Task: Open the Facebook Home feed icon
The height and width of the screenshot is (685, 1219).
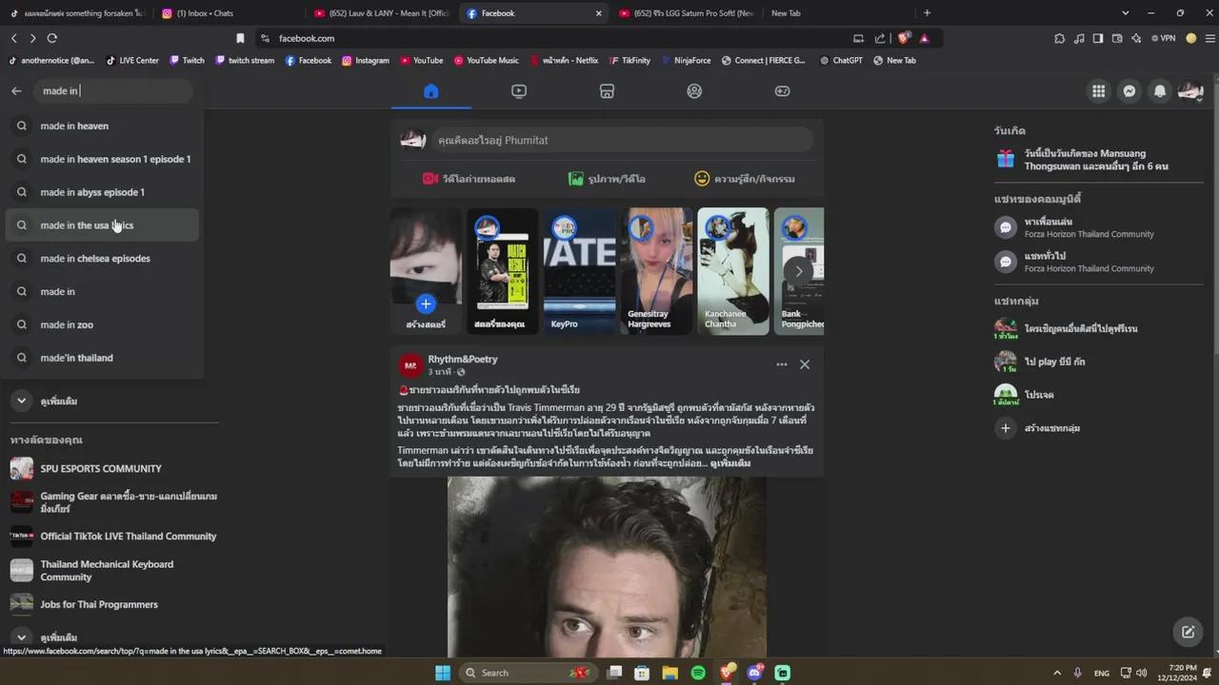Action: coord(430,90)
